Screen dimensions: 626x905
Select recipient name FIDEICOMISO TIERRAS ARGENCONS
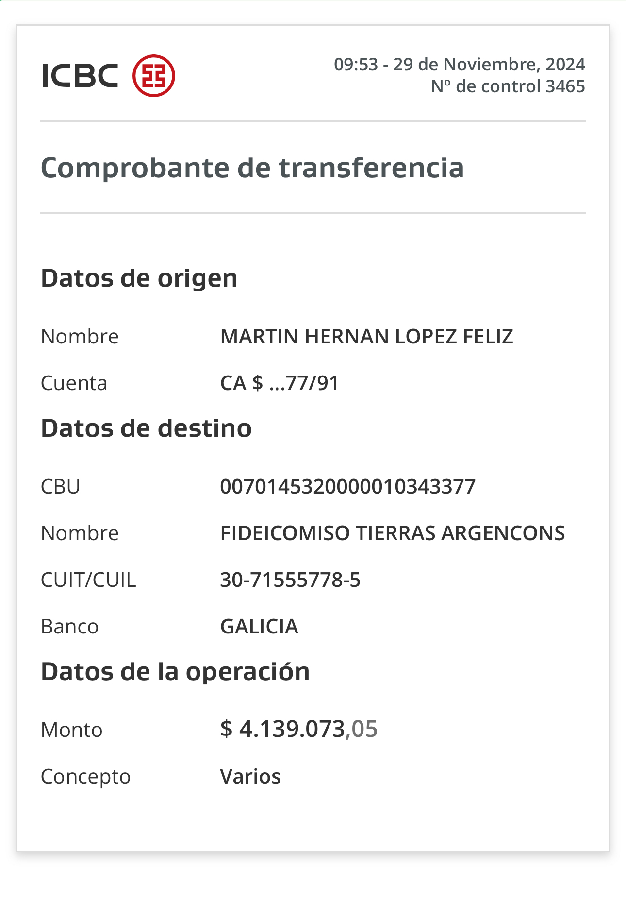pyautogui.click(x=393, y=533)
